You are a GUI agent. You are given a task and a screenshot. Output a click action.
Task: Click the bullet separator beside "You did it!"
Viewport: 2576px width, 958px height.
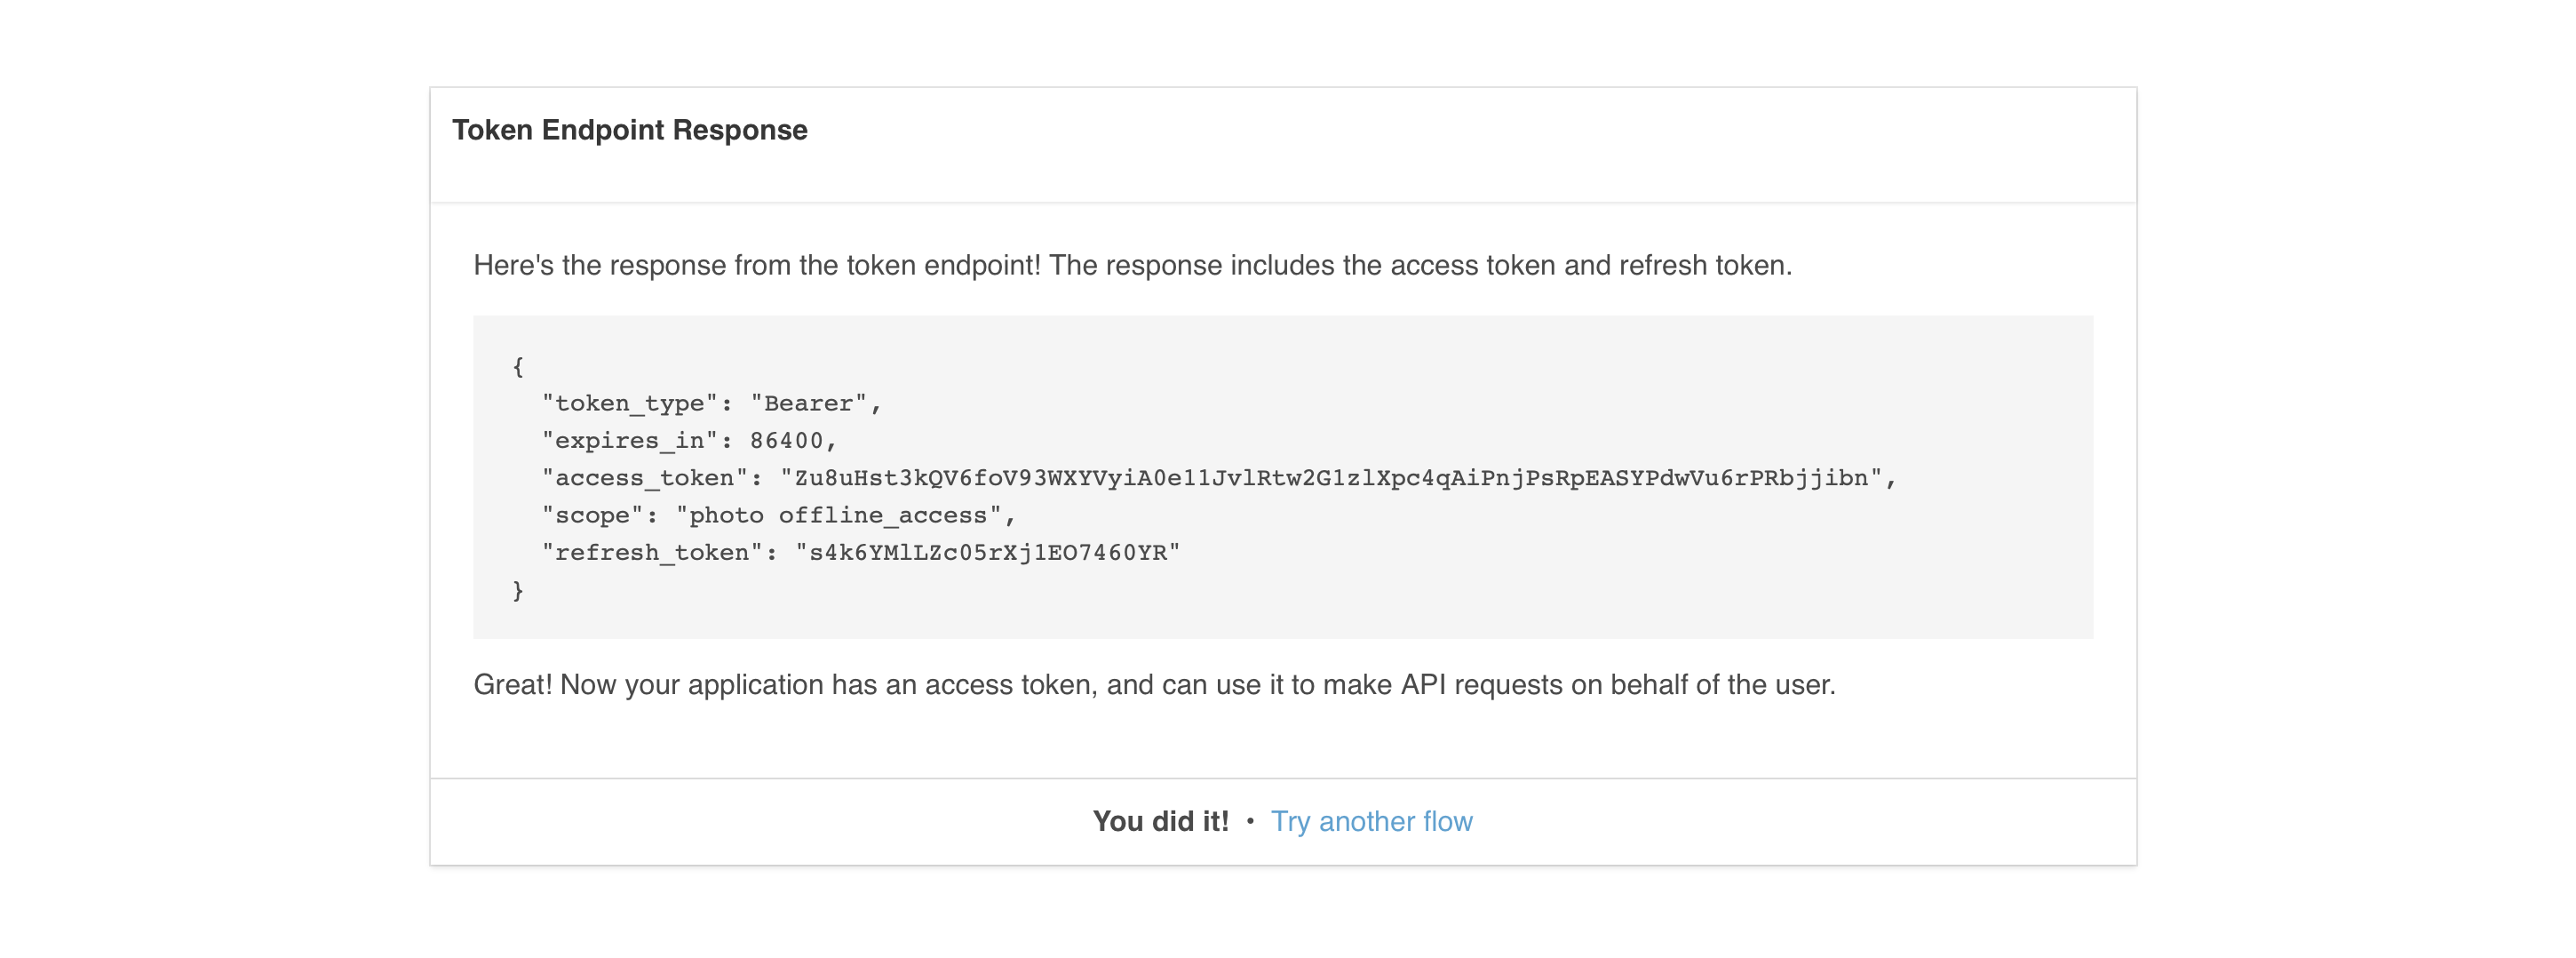(1250, 821)
